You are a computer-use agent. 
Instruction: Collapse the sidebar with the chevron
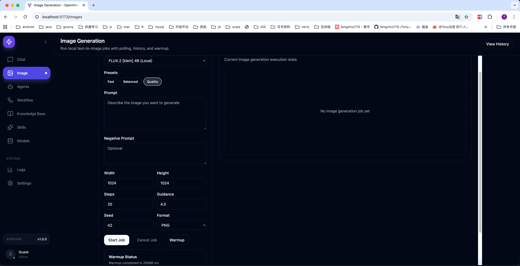coord(45,42)
